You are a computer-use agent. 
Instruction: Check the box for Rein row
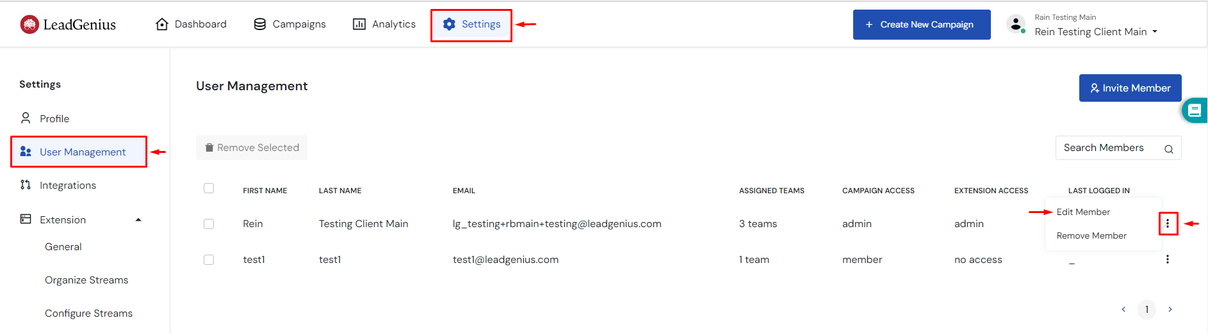click(209, 224)
